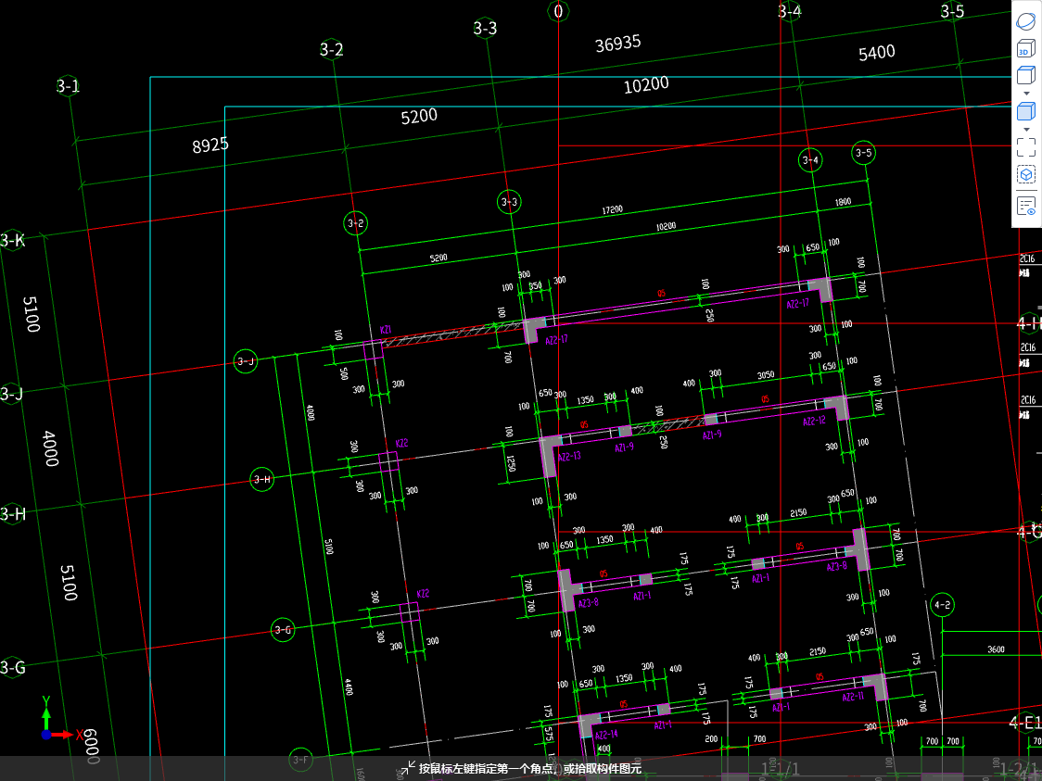Image resolution: width=1042 pixels, height=781 pixels.
Task: Click the 4400 vertical dimension text
Action: tap(349, 687)
